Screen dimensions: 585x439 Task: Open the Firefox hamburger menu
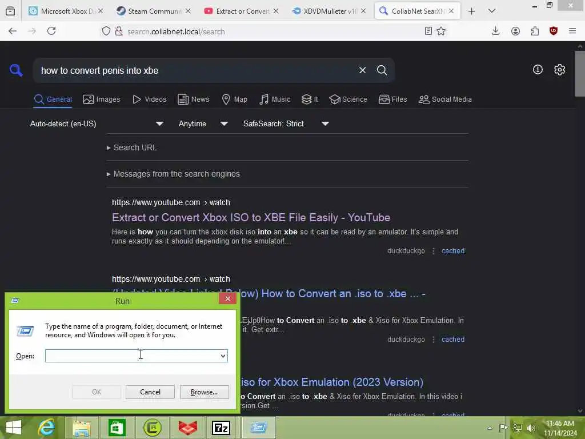[572, 31]
